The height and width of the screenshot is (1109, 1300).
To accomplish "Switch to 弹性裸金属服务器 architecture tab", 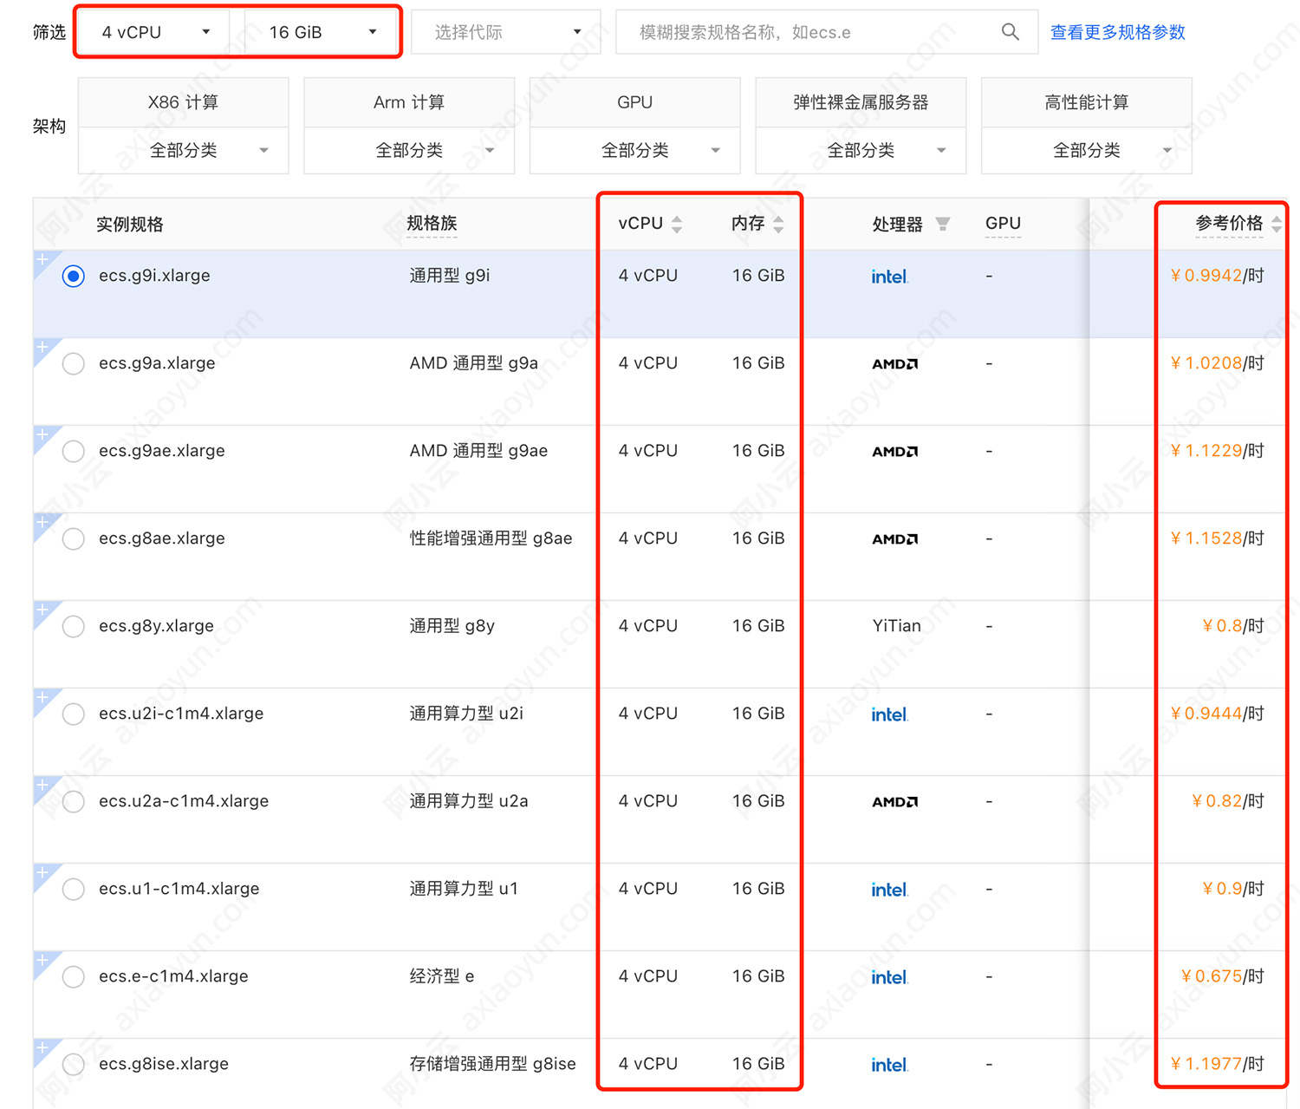I will [x=861, y=102].
